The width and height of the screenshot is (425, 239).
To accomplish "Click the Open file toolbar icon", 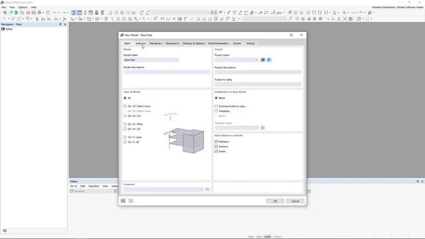I will (x=11, y=13).
